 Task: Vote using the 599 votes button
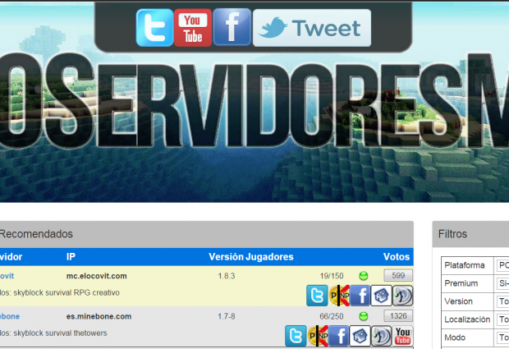[398, 275]
